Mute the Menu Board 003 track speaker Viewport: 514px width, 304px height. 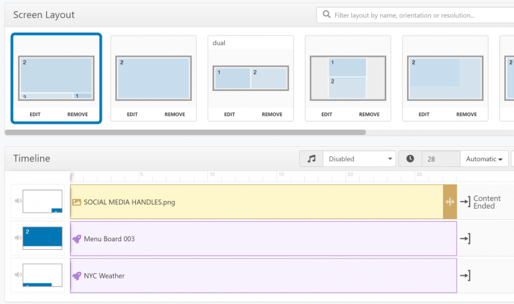pos(18,238)
